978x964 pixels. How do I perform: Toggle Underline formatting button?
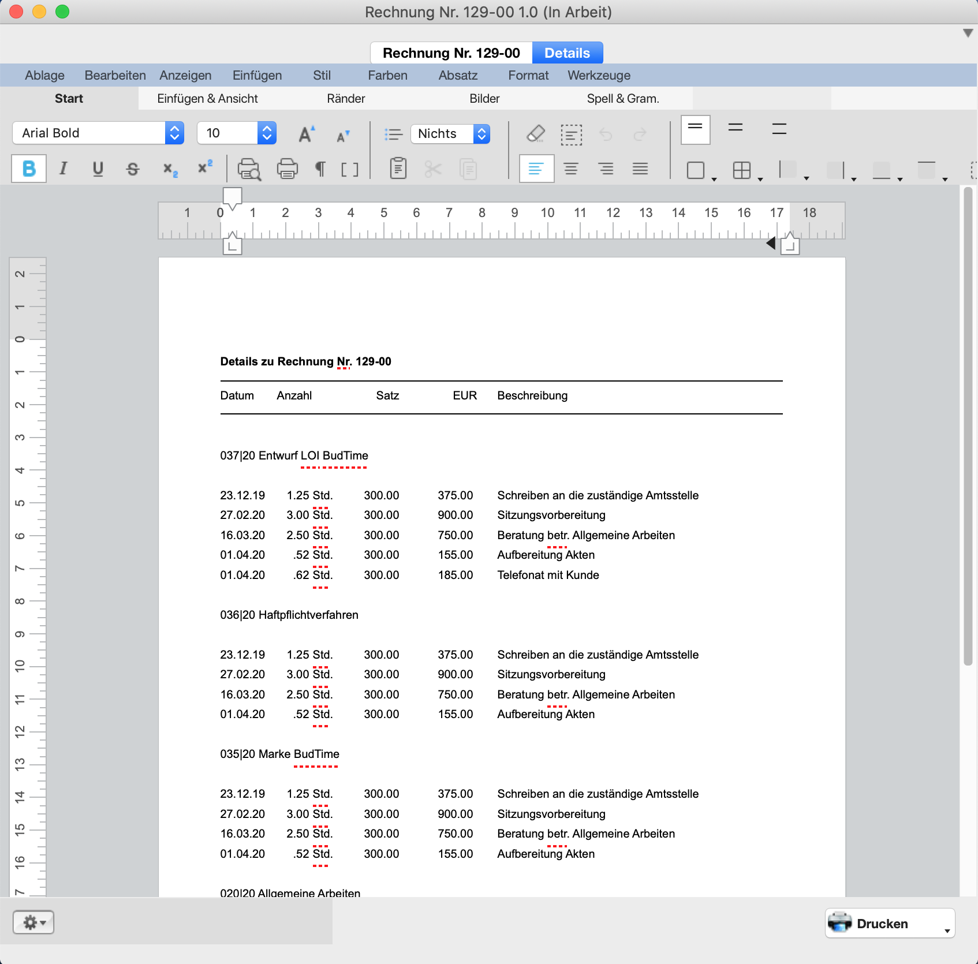(98, 169)
